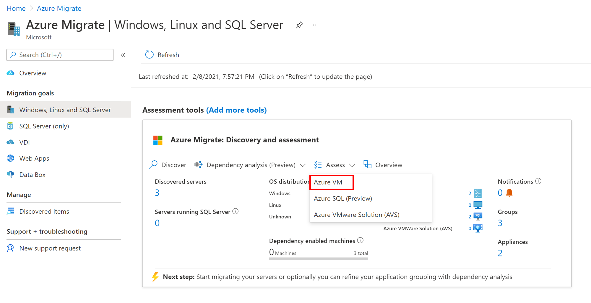Click the Refresh icon
This screenshot has height=303, width=591.
(150, 55)
